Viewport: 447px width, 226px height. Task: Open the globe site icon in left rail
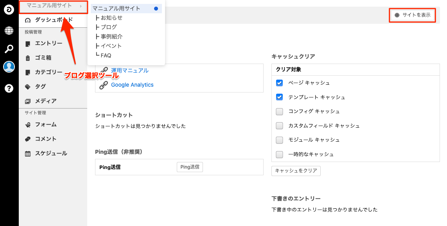click(9, 30)
